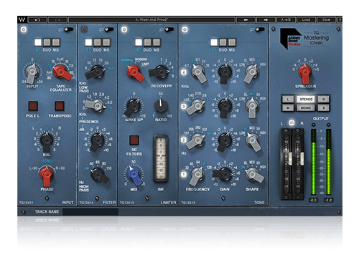Open the preset name menu in top bar
The height and width of the screenshot is (265, 359).
[151, 20]
